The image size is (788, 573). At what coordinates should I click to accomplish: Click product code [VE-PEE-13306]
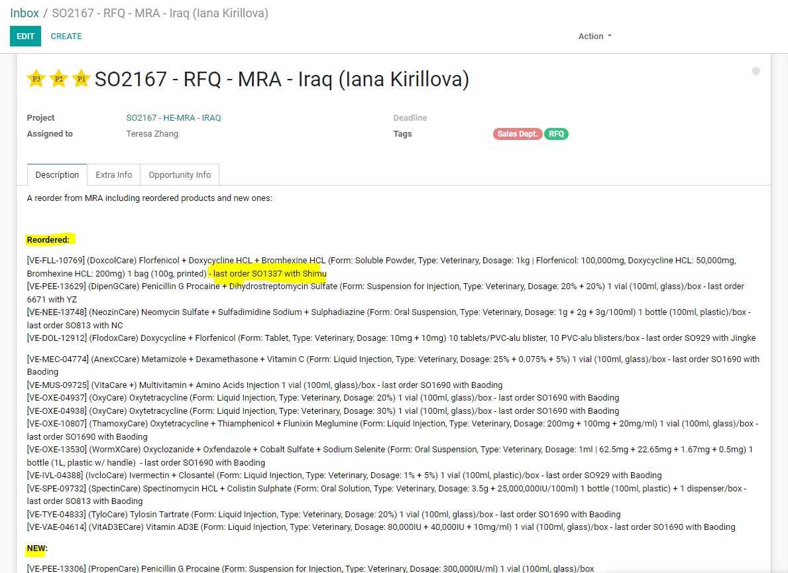[56, 568]
